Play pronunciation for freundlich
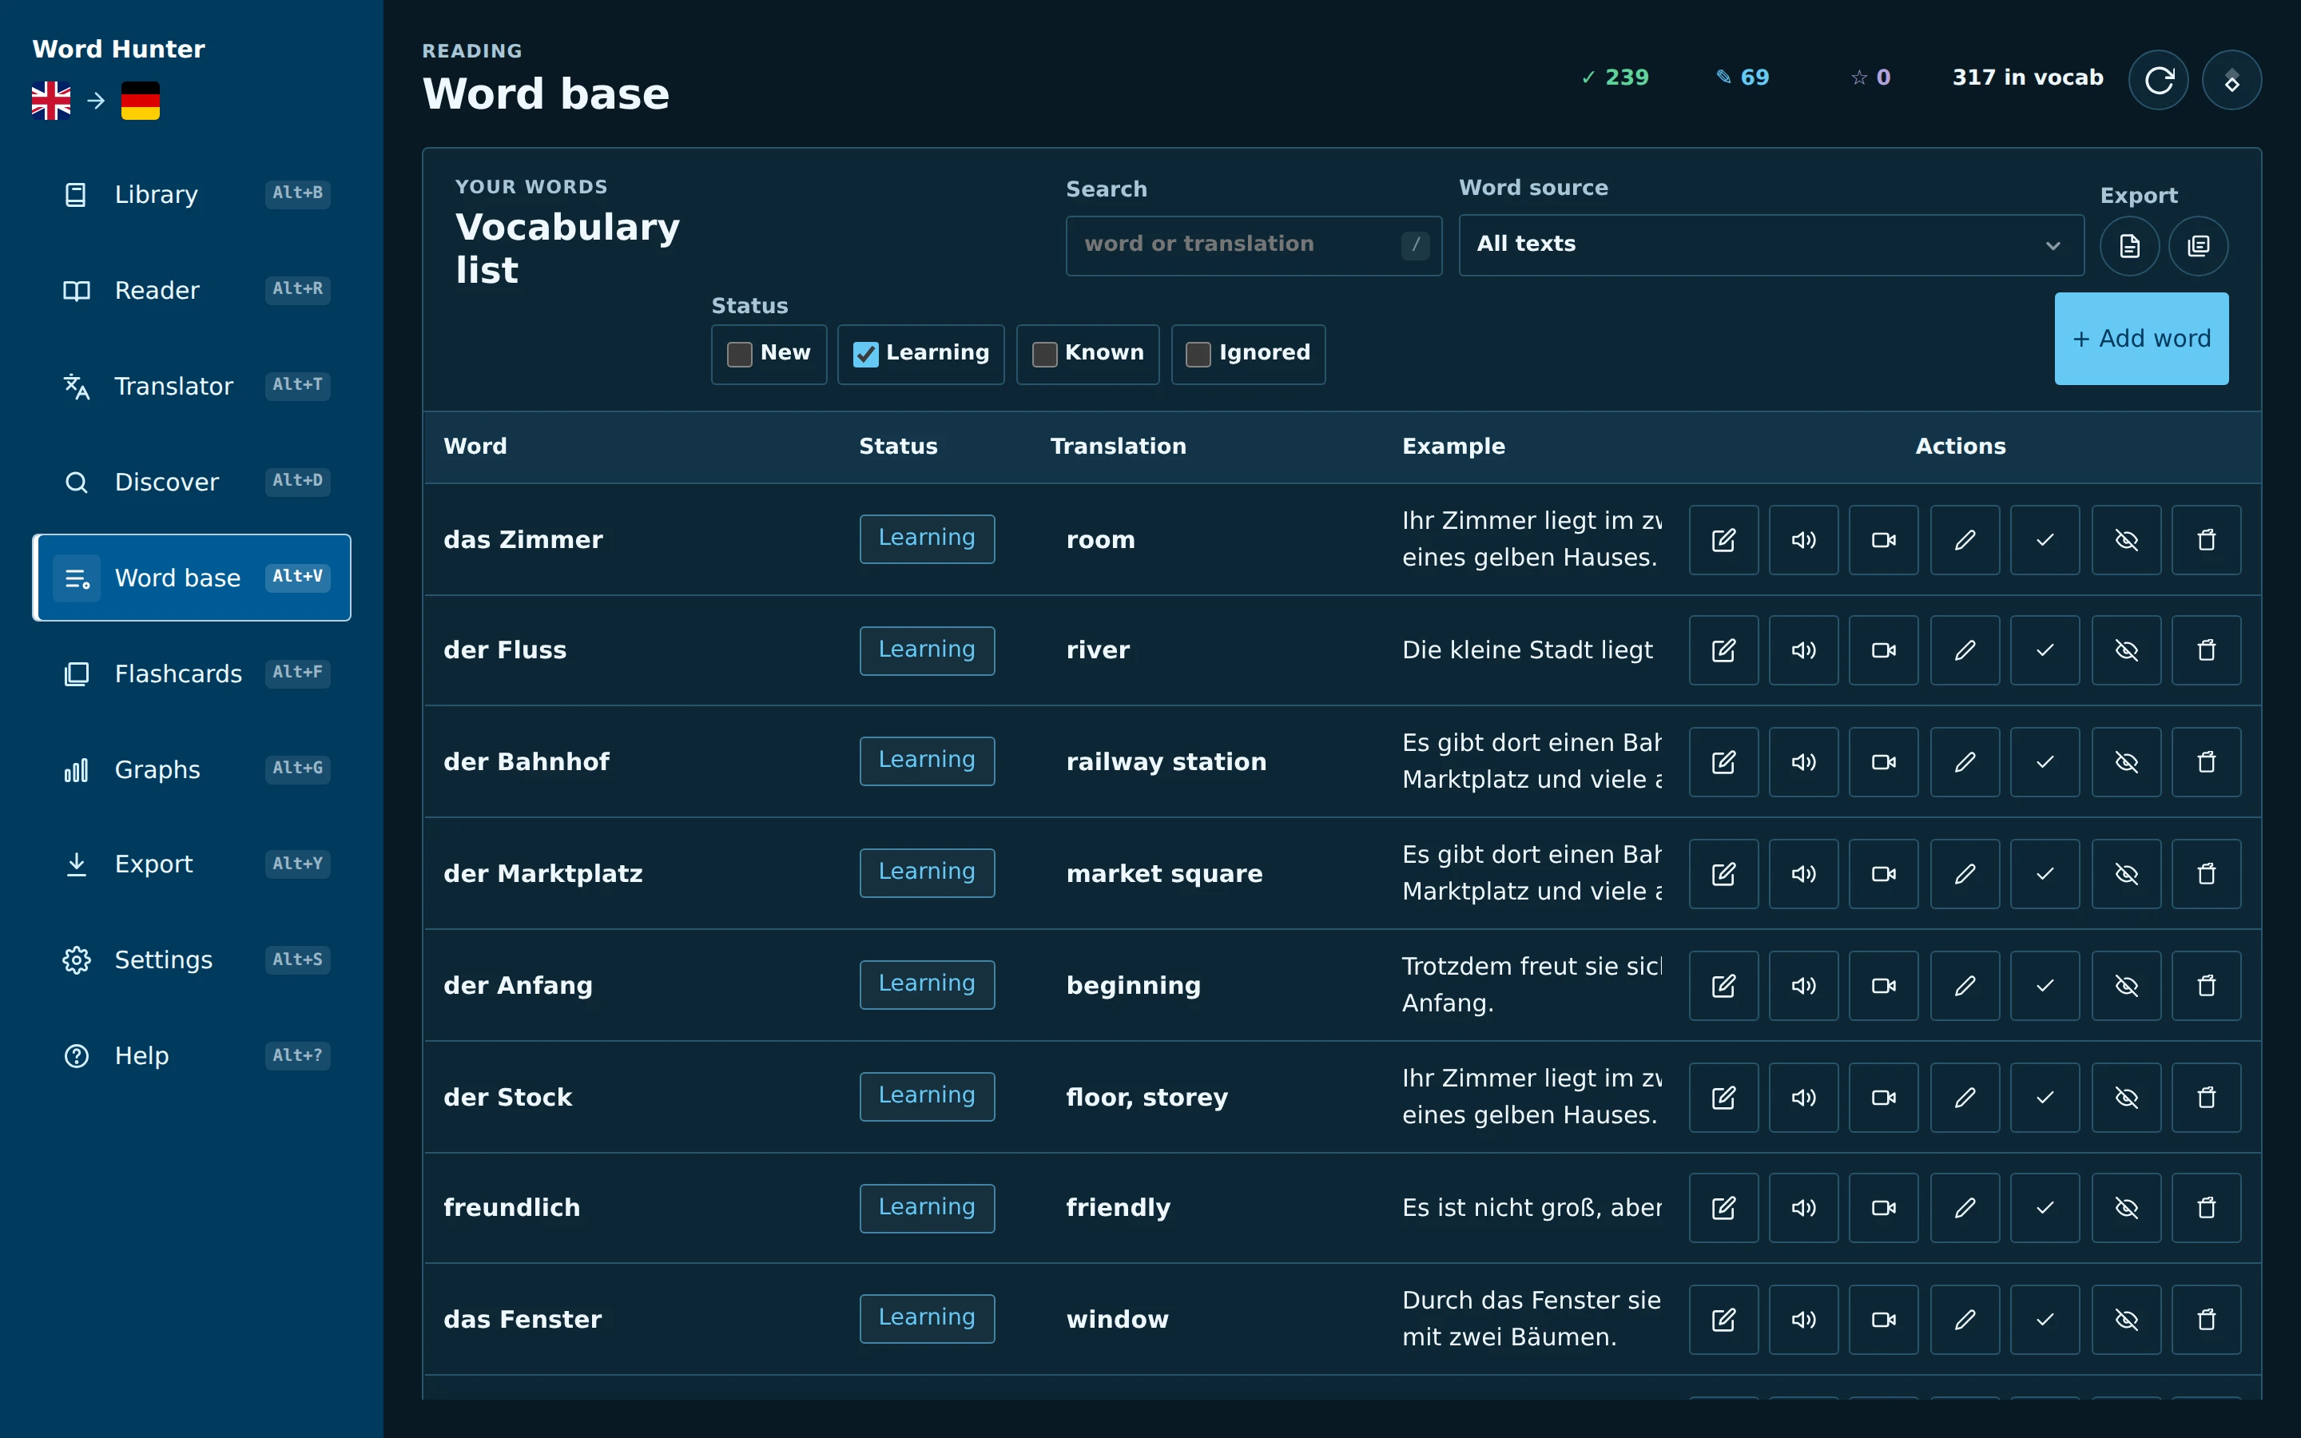2301x1438 pixels. pos(1804,1208)
